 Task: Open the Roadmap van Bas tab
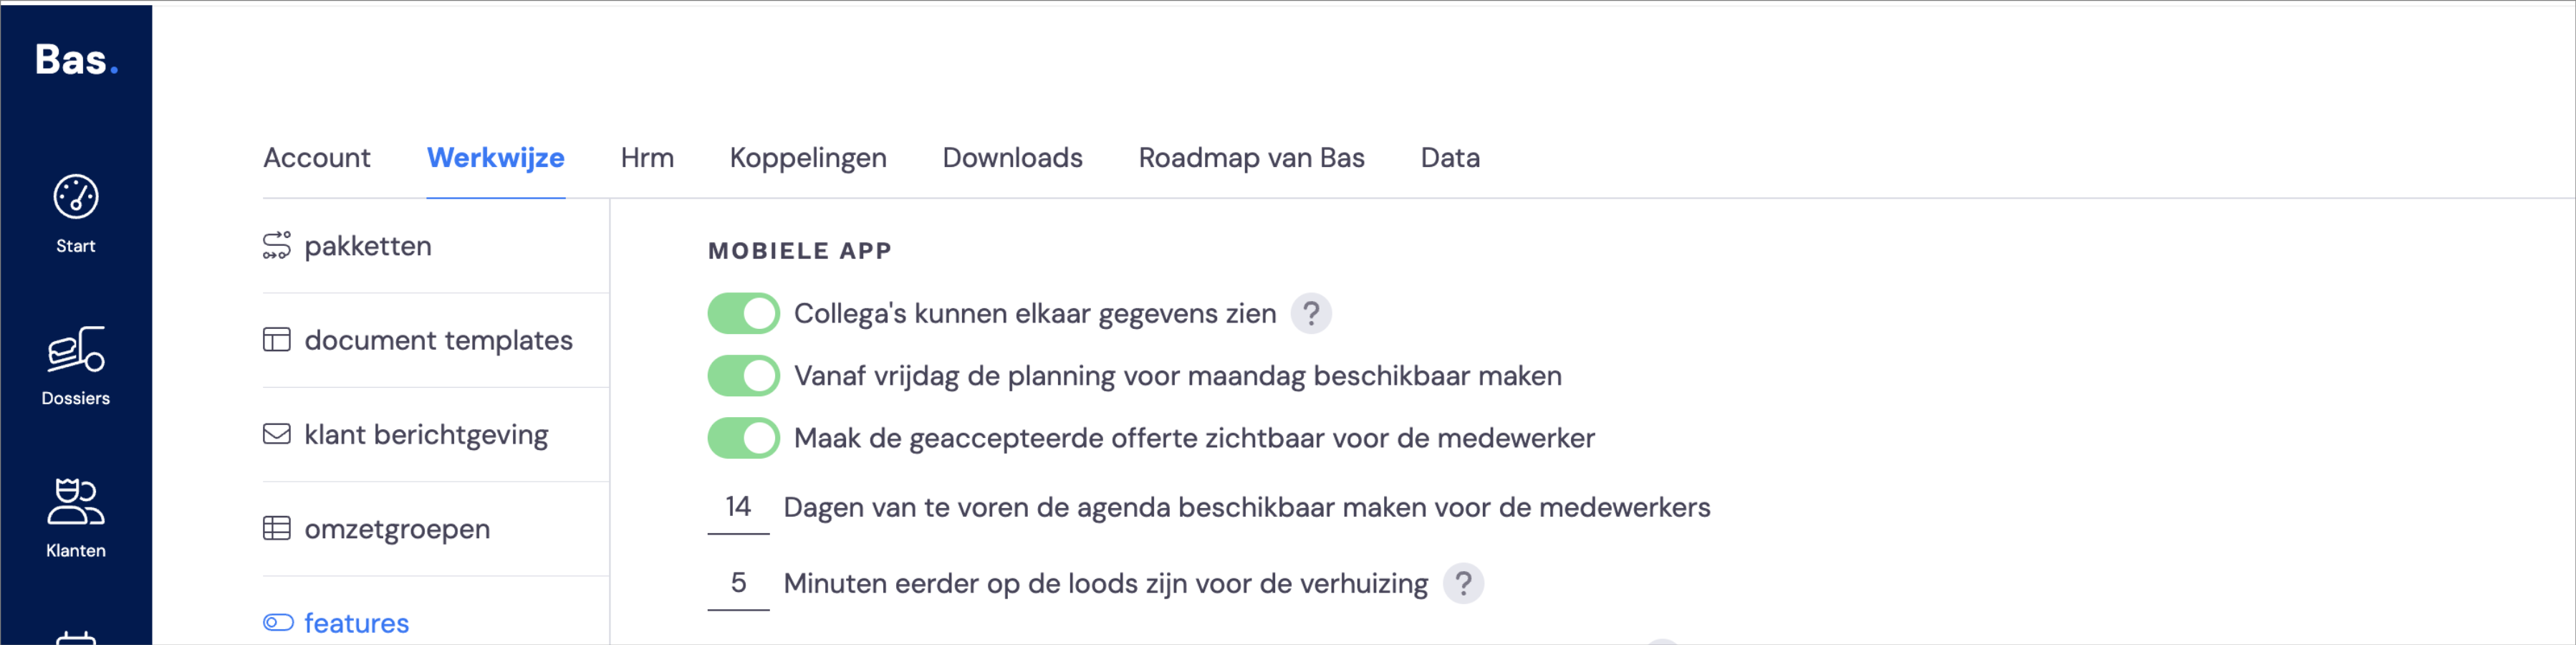[x=1251, y=158]
